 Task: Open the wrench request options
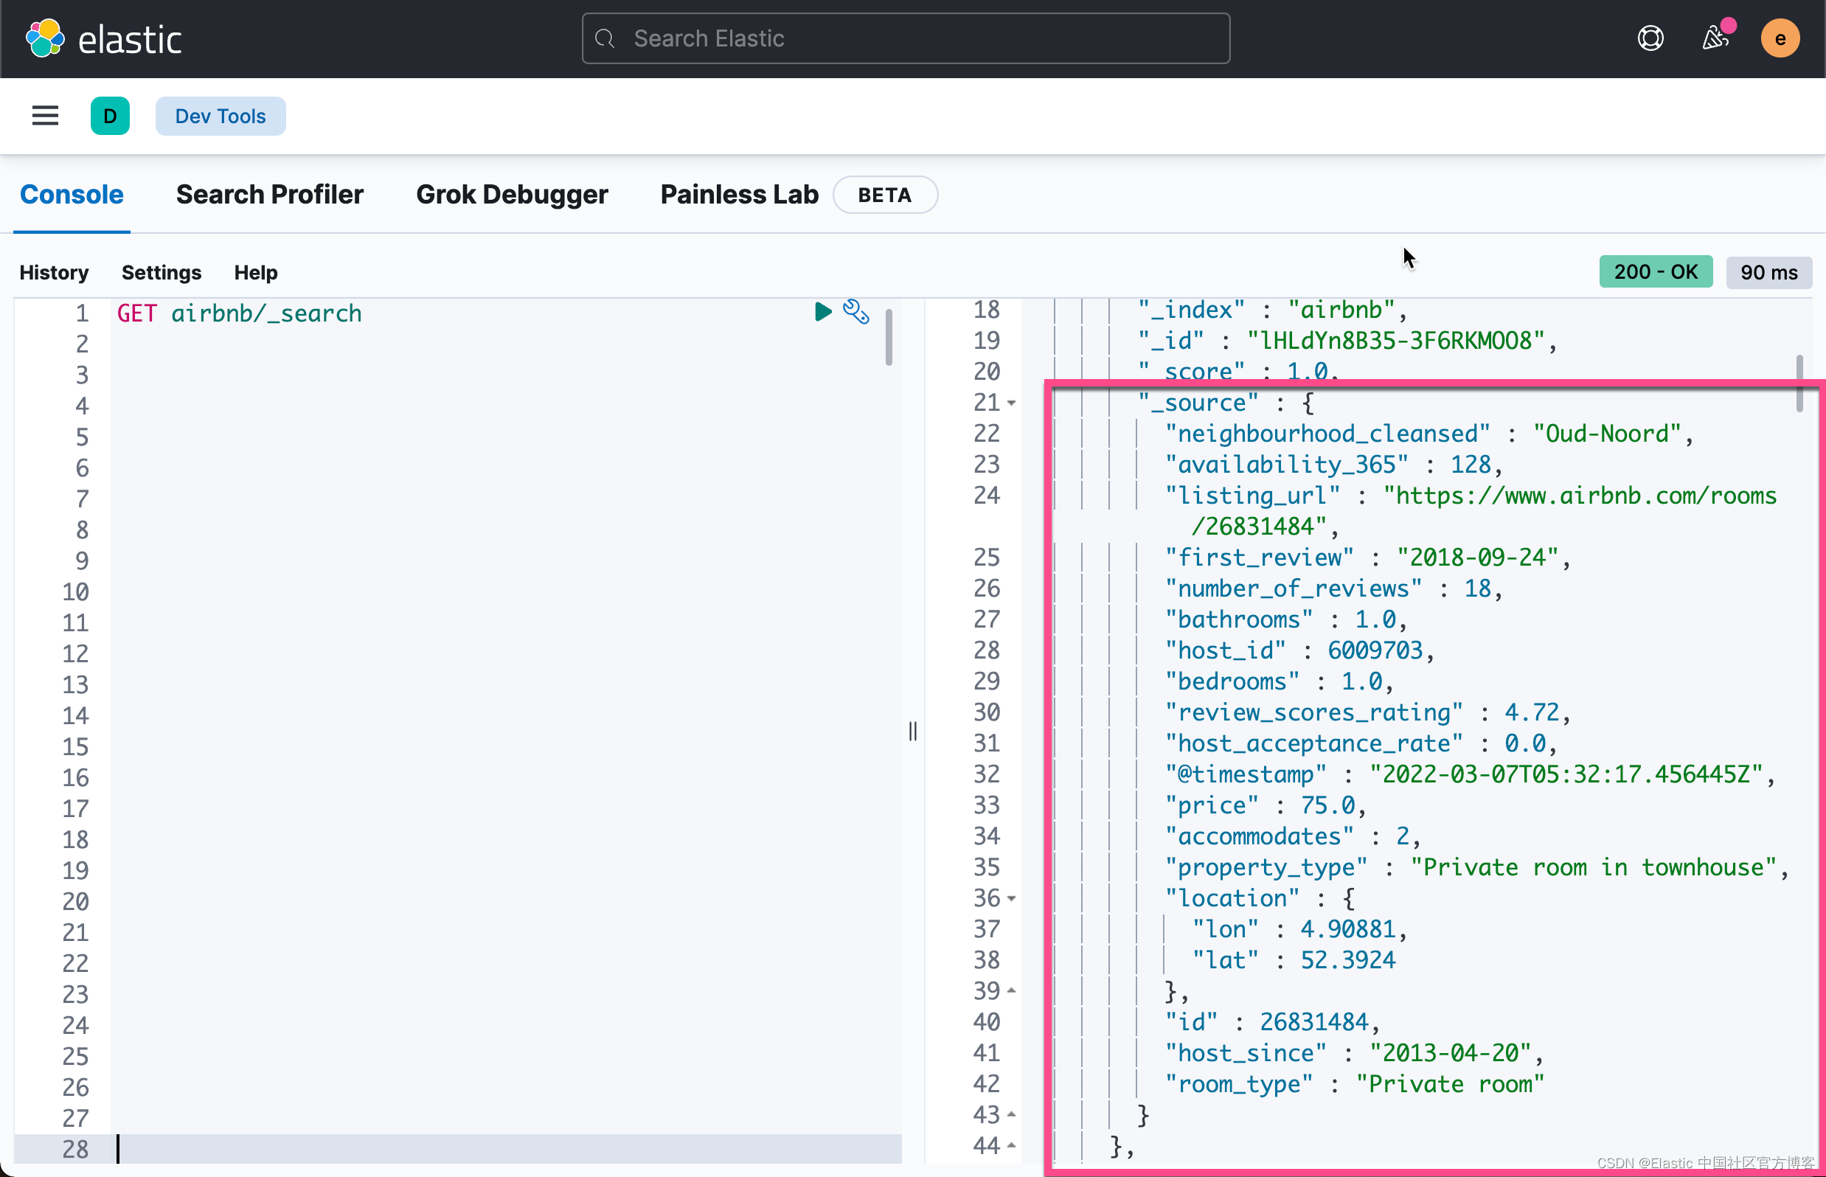click(856, 311)
